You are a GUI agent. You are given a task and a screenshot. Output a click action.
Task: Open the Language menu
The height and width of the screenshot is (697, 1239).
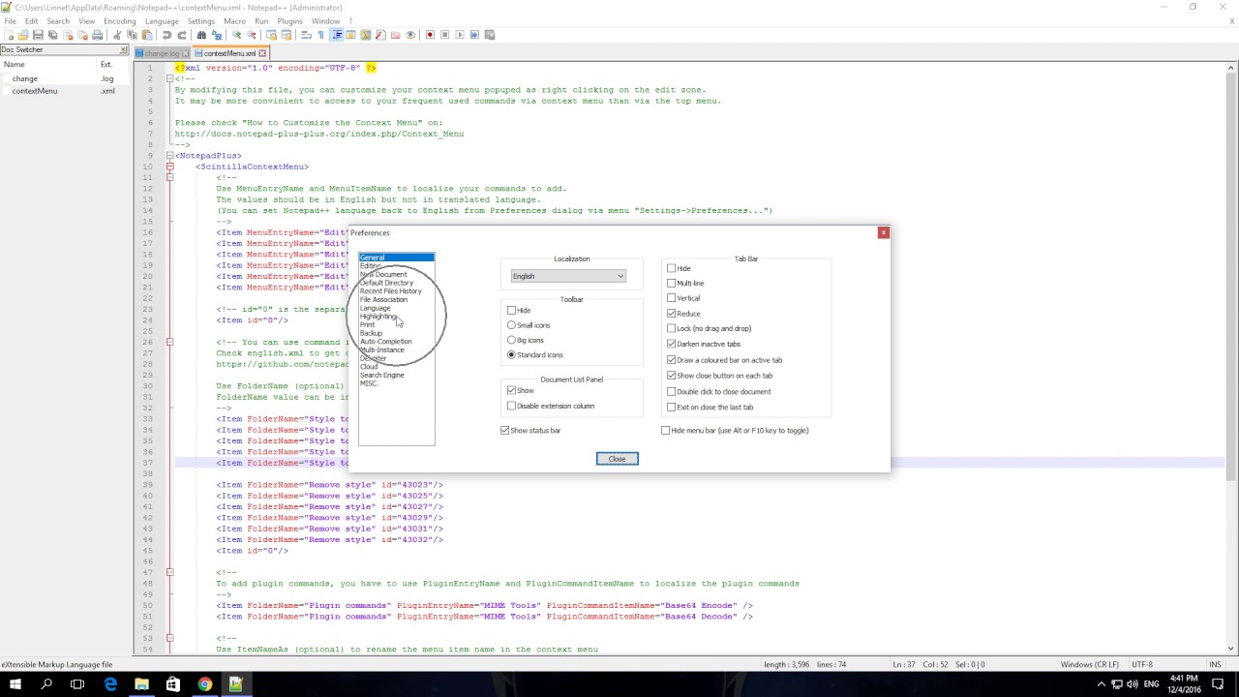click(x=162, y=20)
